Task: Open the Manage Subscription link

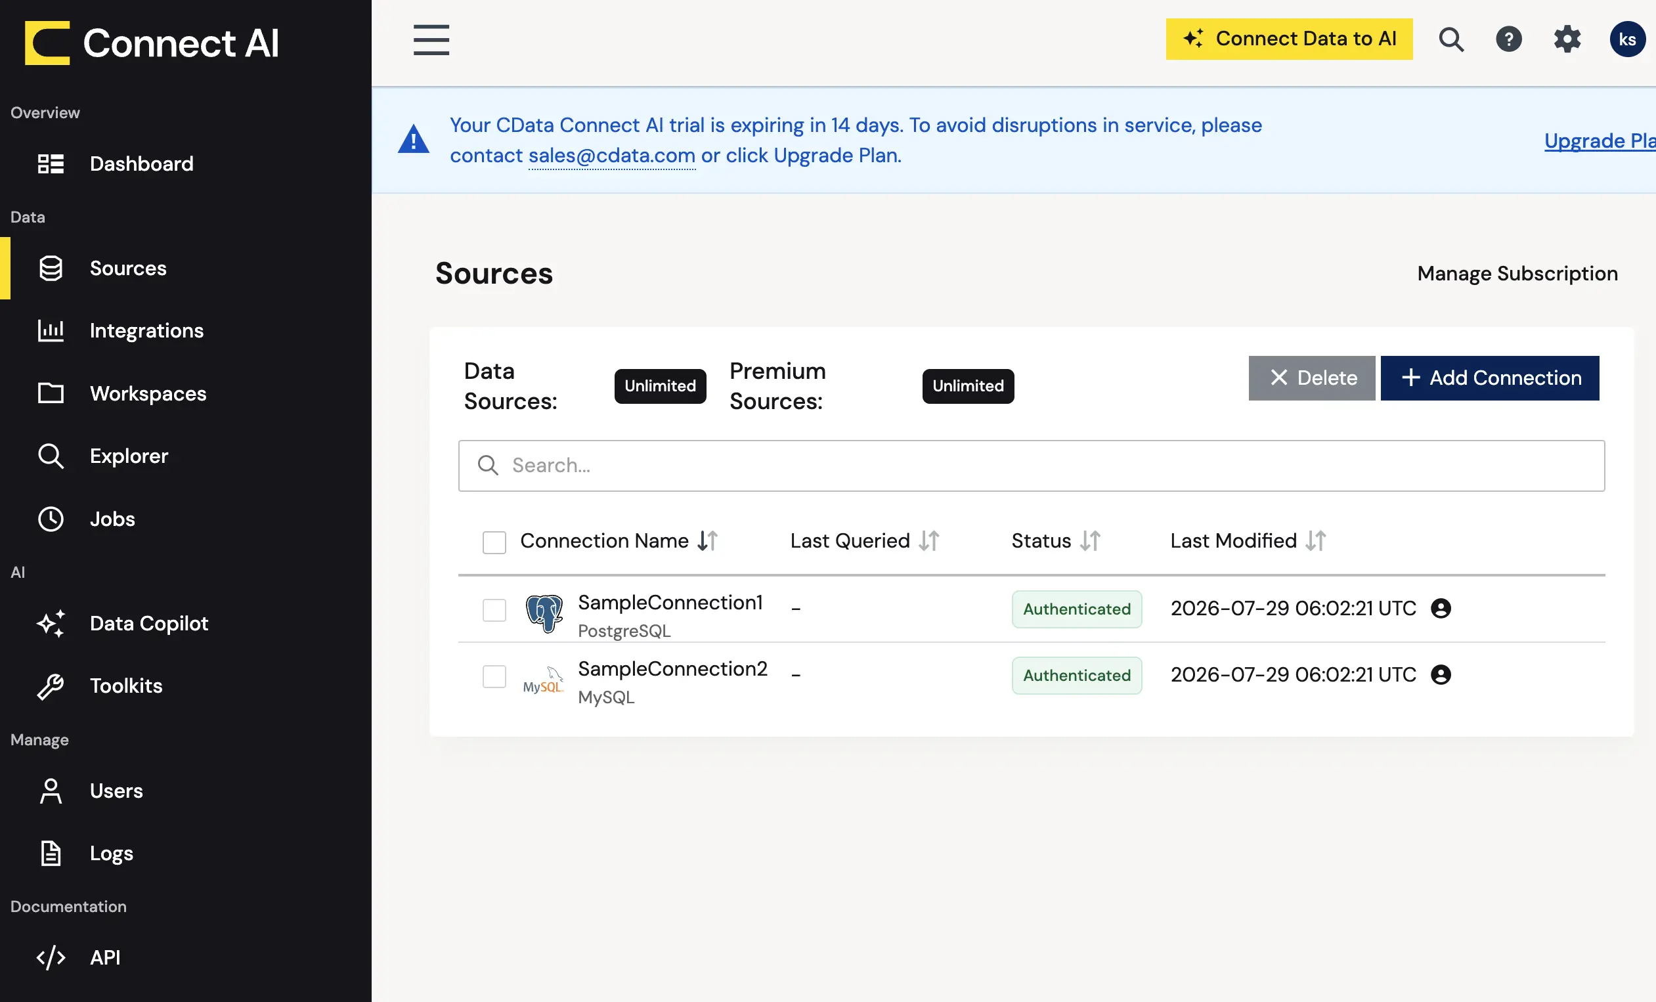Action: tap(1517, 273)
